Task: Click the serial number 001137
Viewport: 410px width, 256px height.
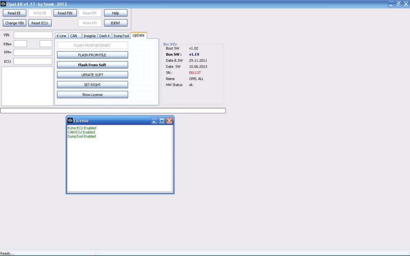Action: (195, 73)
